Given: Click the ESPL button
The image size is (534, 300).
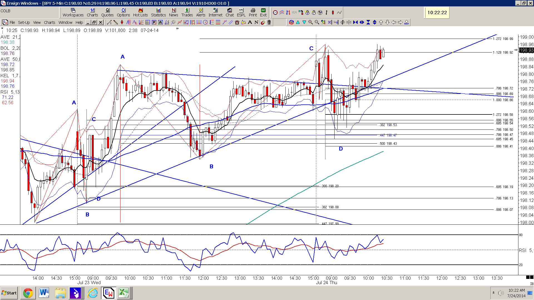Looking at the screenshot, I should tap(241, 12).
